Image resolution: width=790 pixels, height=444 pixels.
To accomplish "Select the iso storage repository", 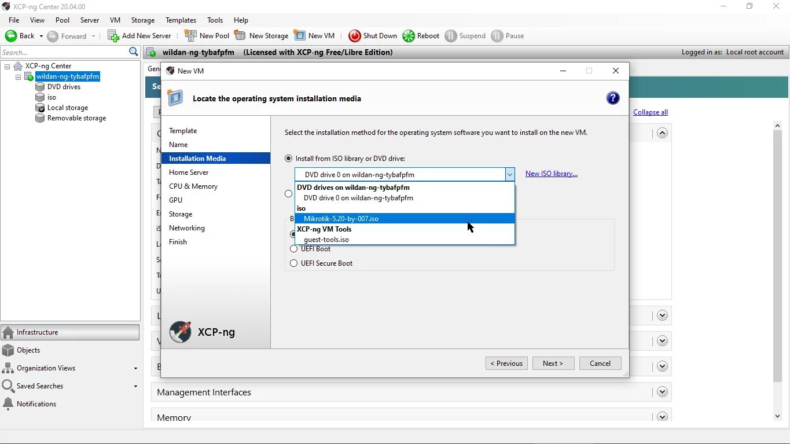I will (x=52, y=97).
